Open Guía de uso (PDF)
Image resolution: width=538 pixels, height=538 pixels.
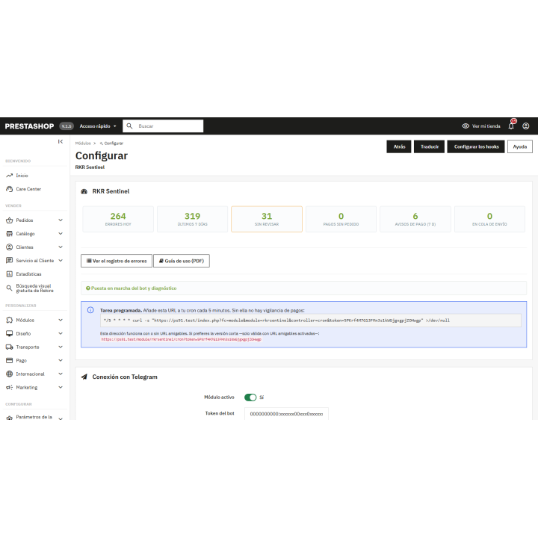coord(182,261)
